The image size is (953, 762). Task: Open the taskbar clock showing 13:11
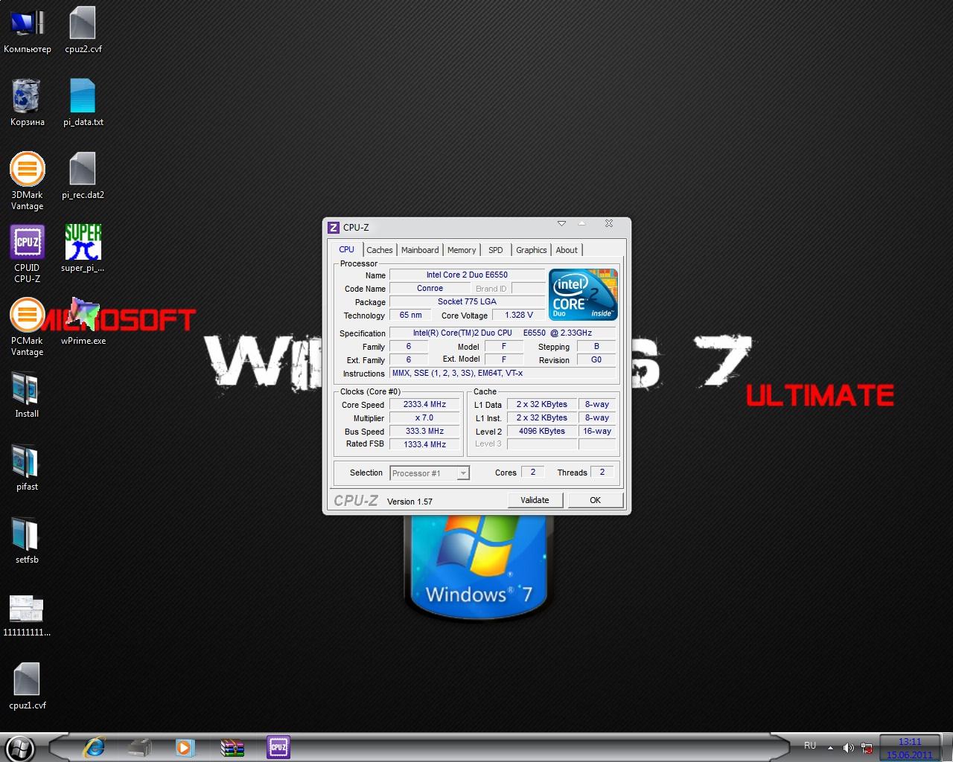pos(910,748)
